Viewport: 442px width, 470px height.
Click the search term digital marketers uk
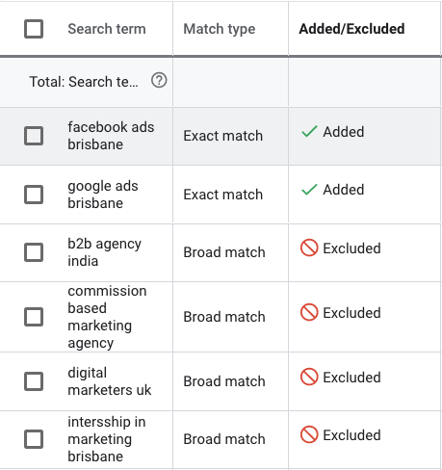point(110,381)
